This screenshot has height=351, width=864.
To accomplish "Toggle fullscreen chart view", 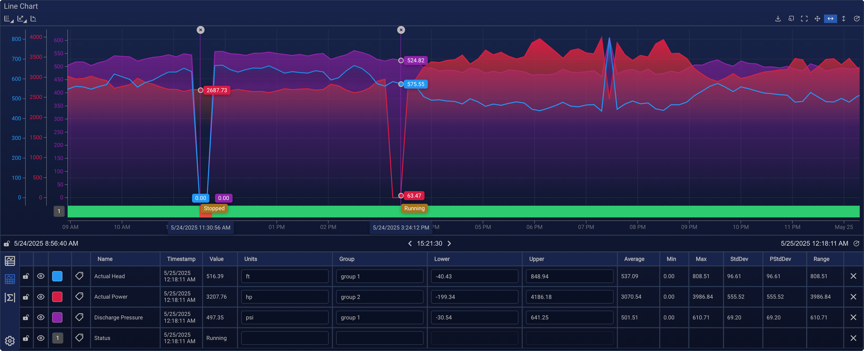I will coord(804,19).
